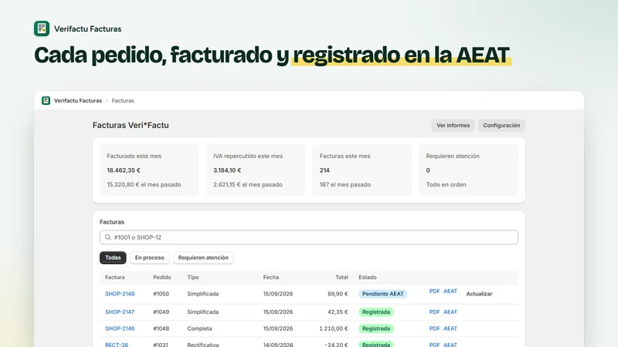Download PDF for SHOP-2146
618x347 pixels.
(434, 328)
